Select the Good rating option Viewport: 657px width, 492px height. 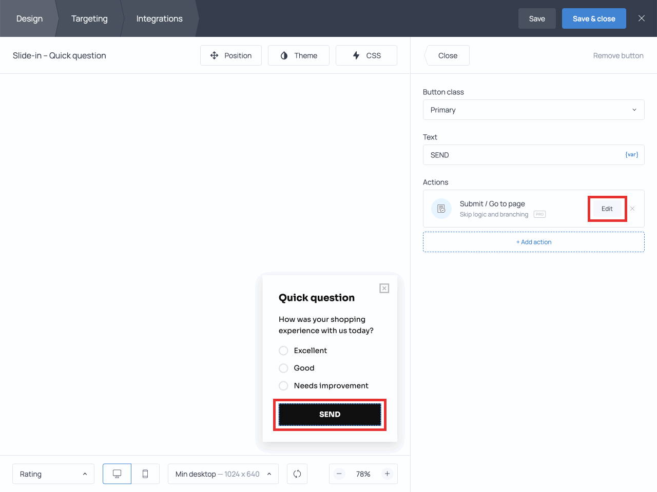(283, 368)
